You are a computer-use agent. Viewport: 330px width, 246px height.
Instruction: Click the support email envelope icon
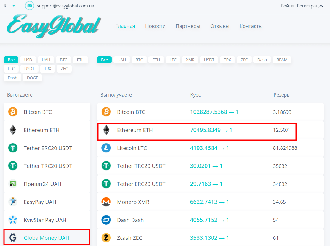[30, 6]
